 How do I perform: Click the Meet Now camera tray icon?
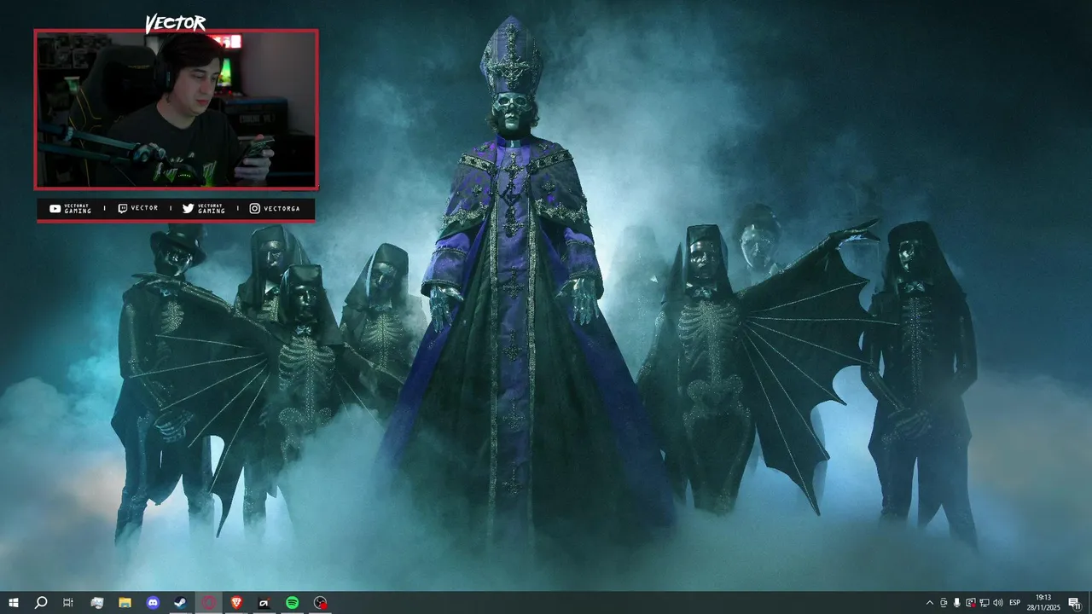click(x=944, y=603)
